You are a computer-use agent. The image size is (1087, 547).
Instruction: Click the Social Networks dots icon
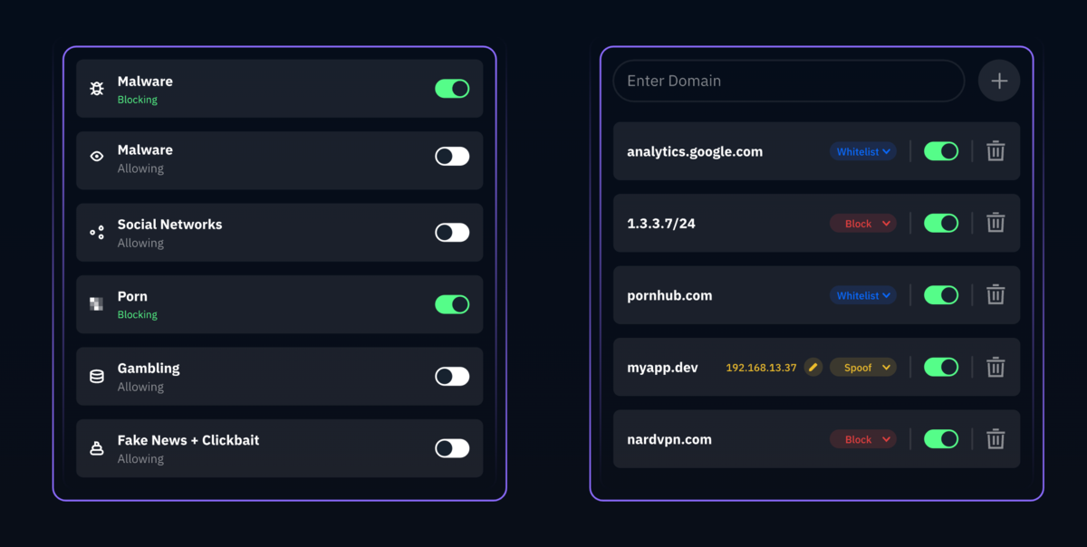click(97, 233)
